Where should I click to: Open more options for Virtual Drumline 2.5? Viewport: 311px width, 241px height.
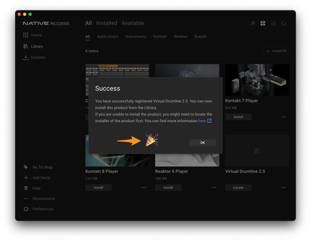(x=284, y=188)
